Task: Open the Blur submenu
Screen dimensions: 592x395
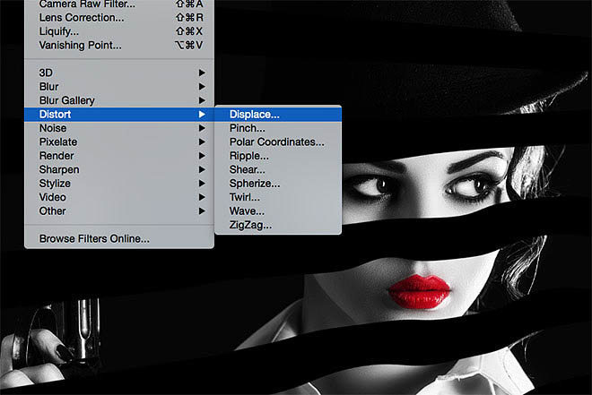Action: (119, 87)
